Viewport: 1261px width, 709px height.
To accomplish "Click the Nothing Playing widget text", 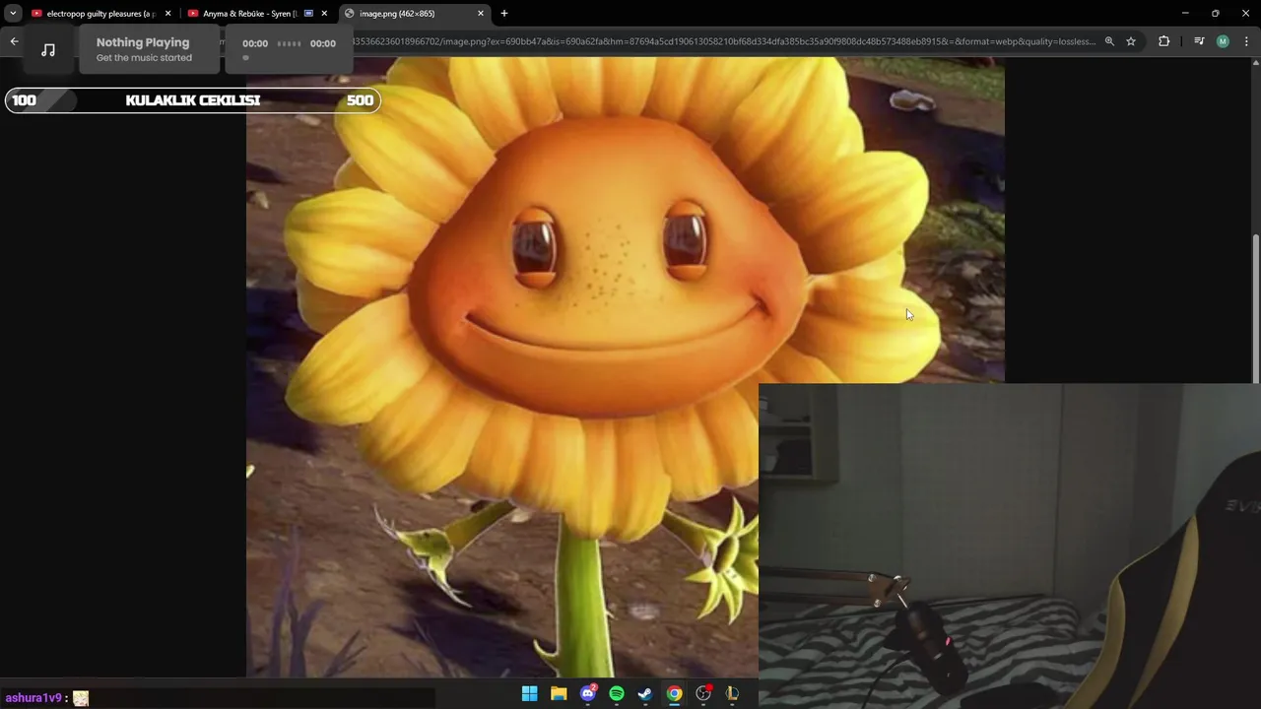I will [143, 42].
